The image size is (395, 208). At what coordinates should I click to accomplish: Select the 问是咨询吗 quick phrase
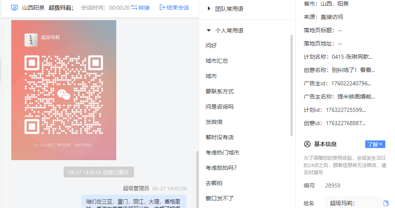220,107
